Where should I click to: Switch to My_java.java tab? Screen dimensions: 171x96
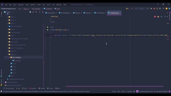pyautogui.click(x=51, y=13)
